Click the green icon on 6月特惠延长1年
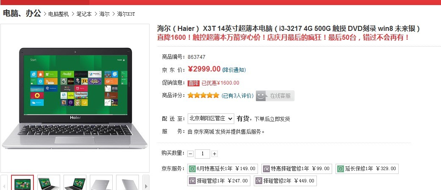This screenshot has width=441, height=190. coord(192,169)
